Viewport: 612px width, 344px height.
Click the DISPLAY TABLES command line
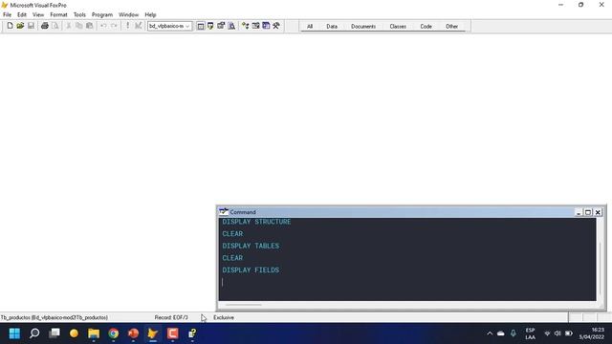click(x=251, y=246)
